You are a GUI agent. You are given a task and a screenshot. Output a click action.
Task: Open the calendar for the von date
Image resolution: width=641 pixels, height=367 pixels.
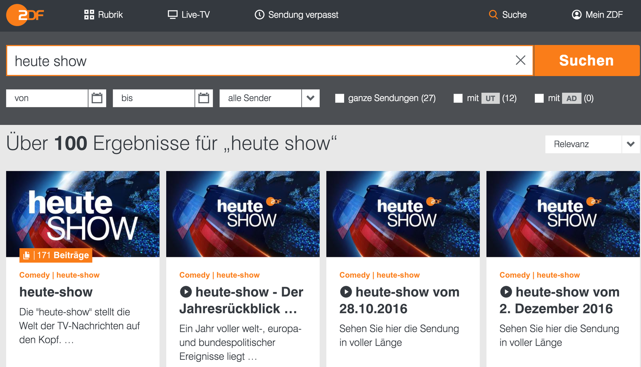[x=97, y=98]
